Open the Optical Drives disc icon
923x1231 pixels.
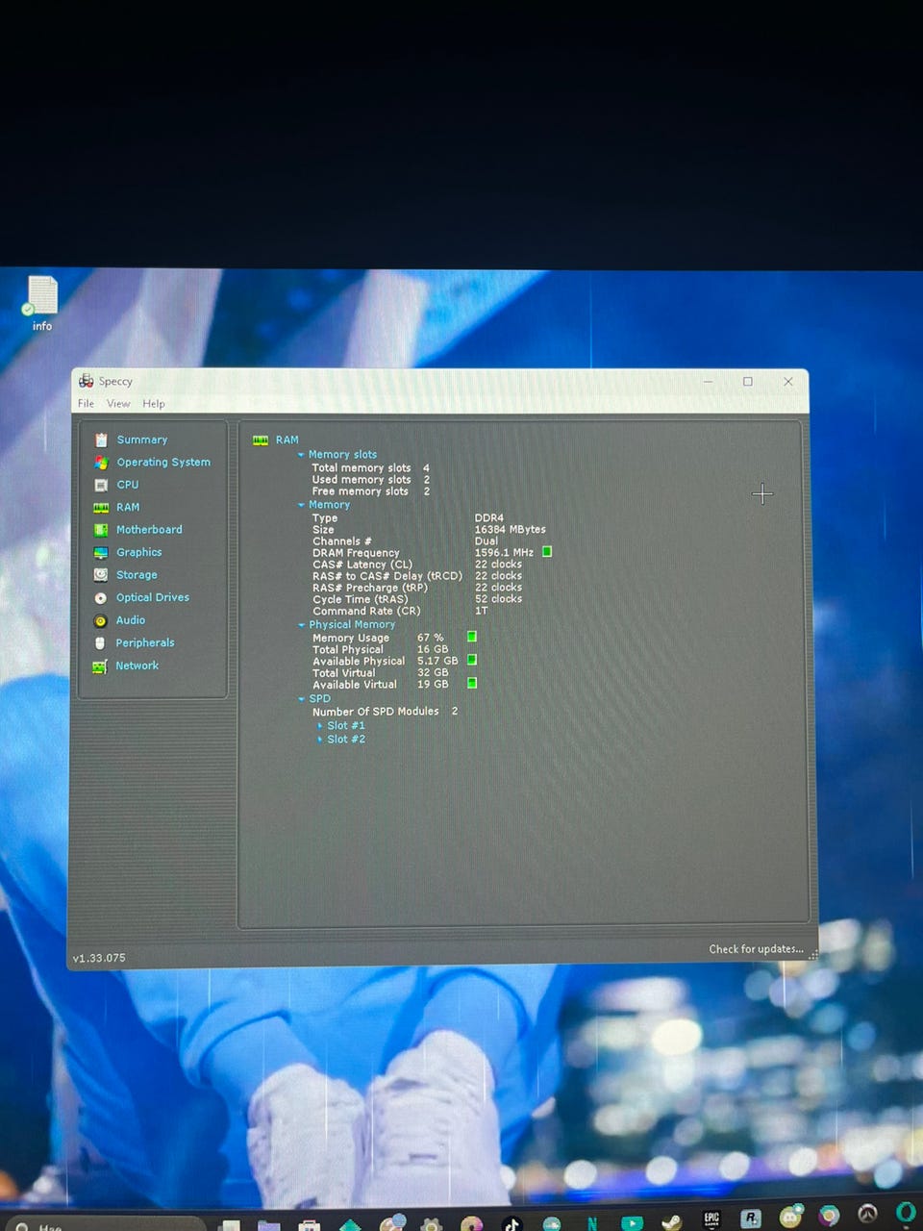point(101,598)
